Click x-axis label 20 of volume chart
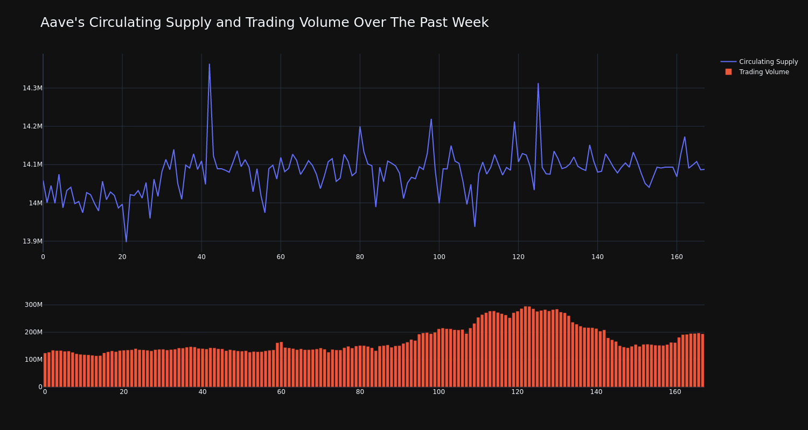Image resolution: width=808 pixels, height=430 pixels. 124,392
